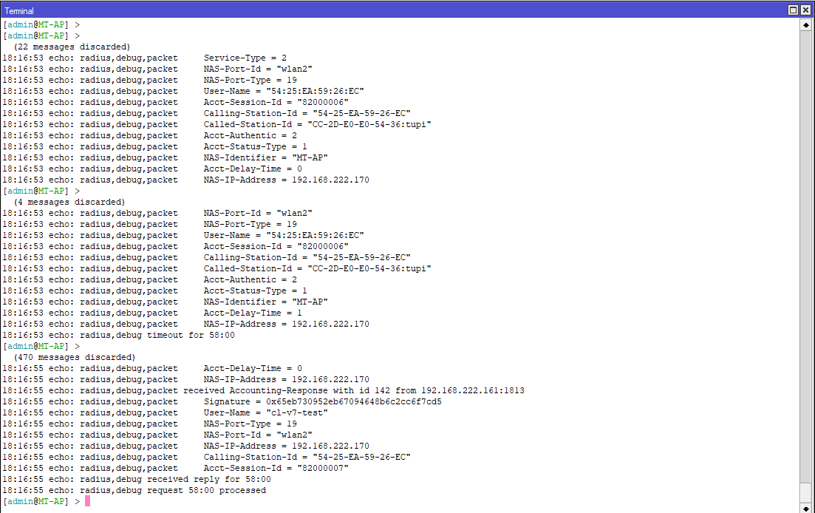815x513 pixels.
Task: Click the 'Acct-Delay-Time = 1' text
Action: (253, 313)
